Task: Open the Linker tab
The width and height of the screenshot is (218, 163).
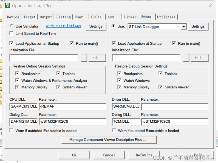Action: tap(130, 17)
